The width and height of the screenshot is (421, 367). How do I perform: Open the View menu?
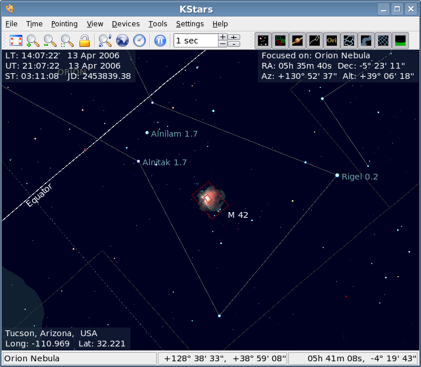click(x=95, y=24)
